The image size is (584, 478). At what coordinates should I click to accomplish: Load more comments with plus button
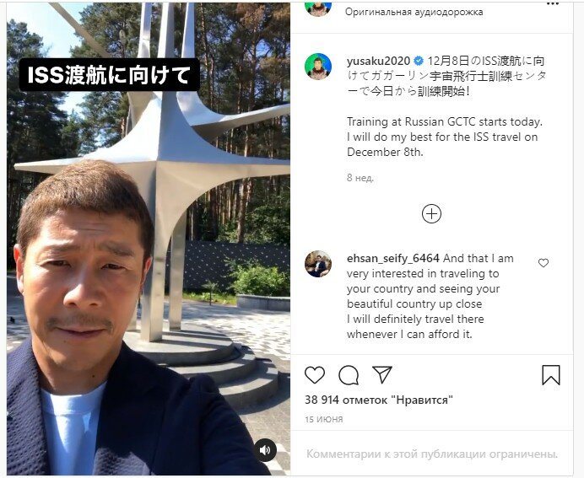coord(431,213)
